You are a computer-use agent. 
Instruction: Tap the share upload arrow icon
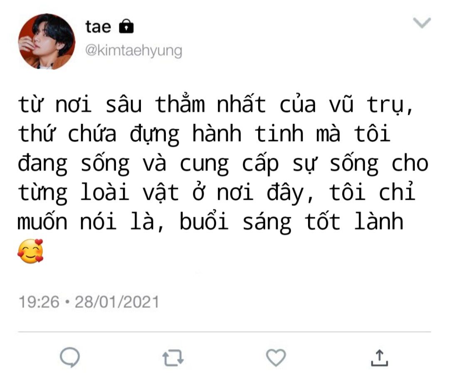[380, 357]
